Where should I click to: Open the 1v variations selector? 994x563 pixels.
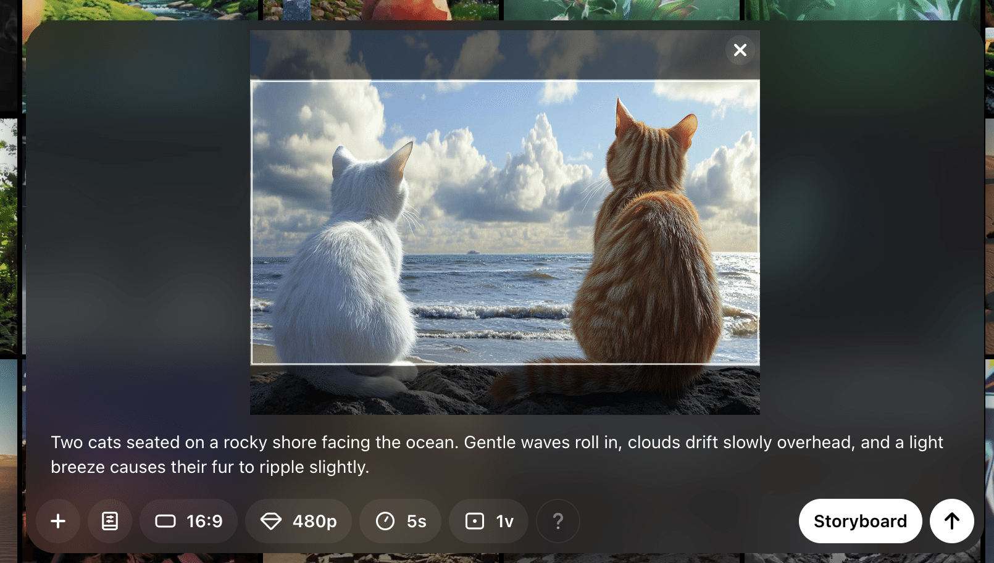(x=489, y=521)
